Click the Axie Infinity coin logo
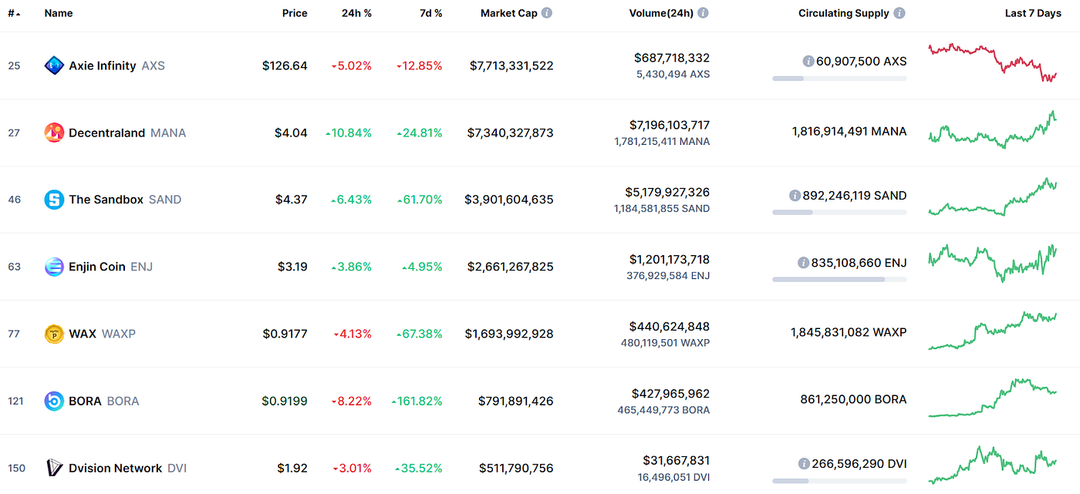 pos(54,66)
